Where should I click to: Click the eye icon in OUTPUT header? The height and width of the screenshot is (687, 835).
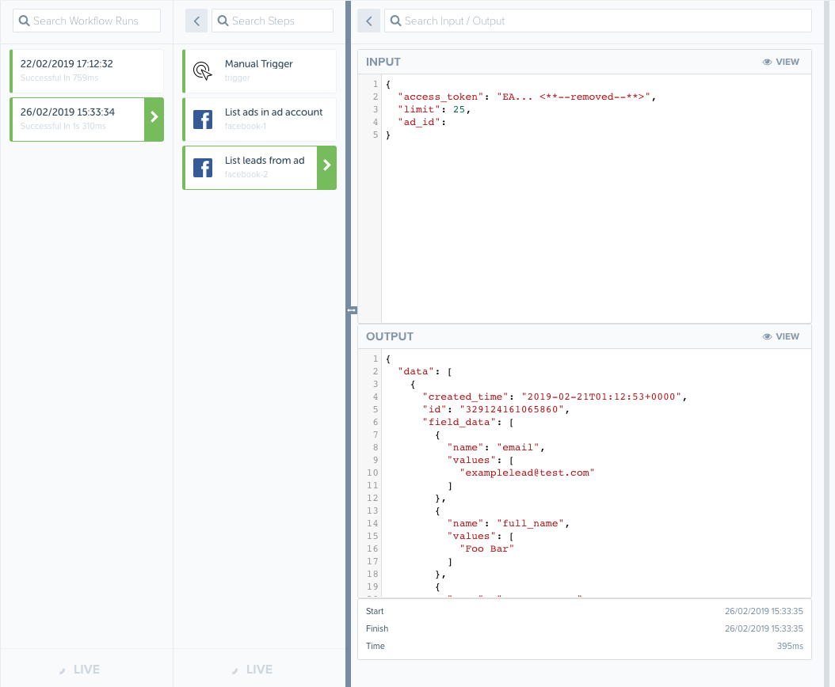[767, 336]
